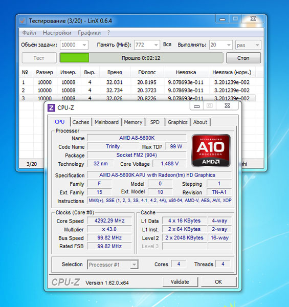The width and height of the screenshot is (289, 307).
Task: Click the AMD A10 processor logo
Action: (211, 150)
